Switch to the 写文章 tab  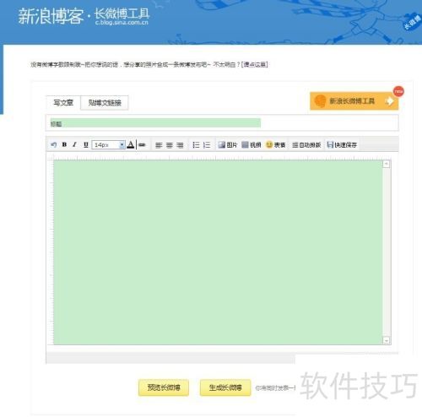pyautogui.click(x=63, y=103)
